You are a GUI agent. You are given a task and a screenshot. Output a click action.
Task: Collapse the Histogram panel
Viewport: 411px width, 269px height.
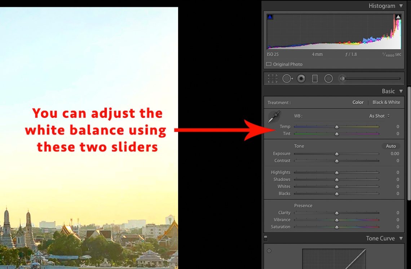(x=401, y=6)
